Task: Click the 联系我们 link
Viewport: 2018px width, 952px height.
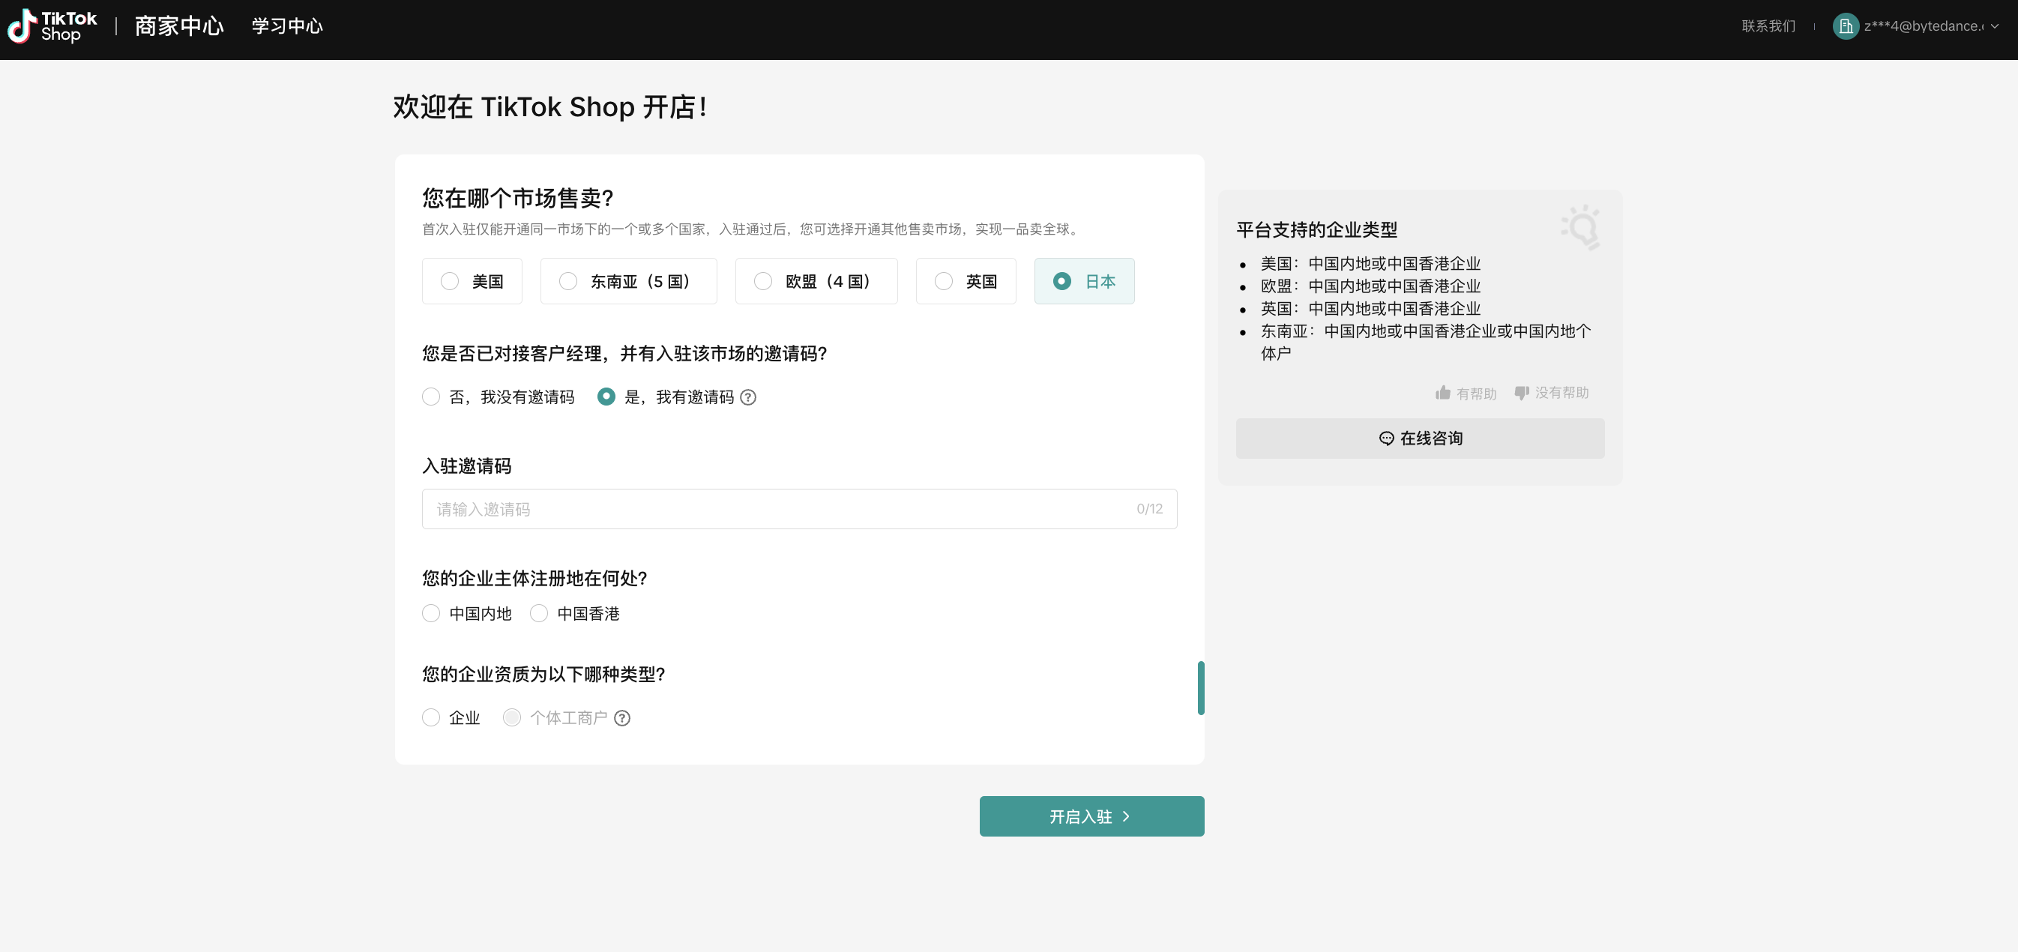Action: [x=1768, y=25]
